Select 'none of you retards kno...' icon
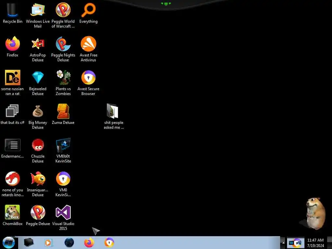332x249 pixels. [13, 184]
